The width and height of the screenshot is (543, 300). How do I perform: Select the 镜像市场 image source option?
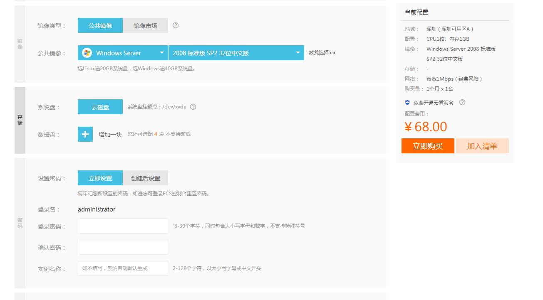(145, 25)
